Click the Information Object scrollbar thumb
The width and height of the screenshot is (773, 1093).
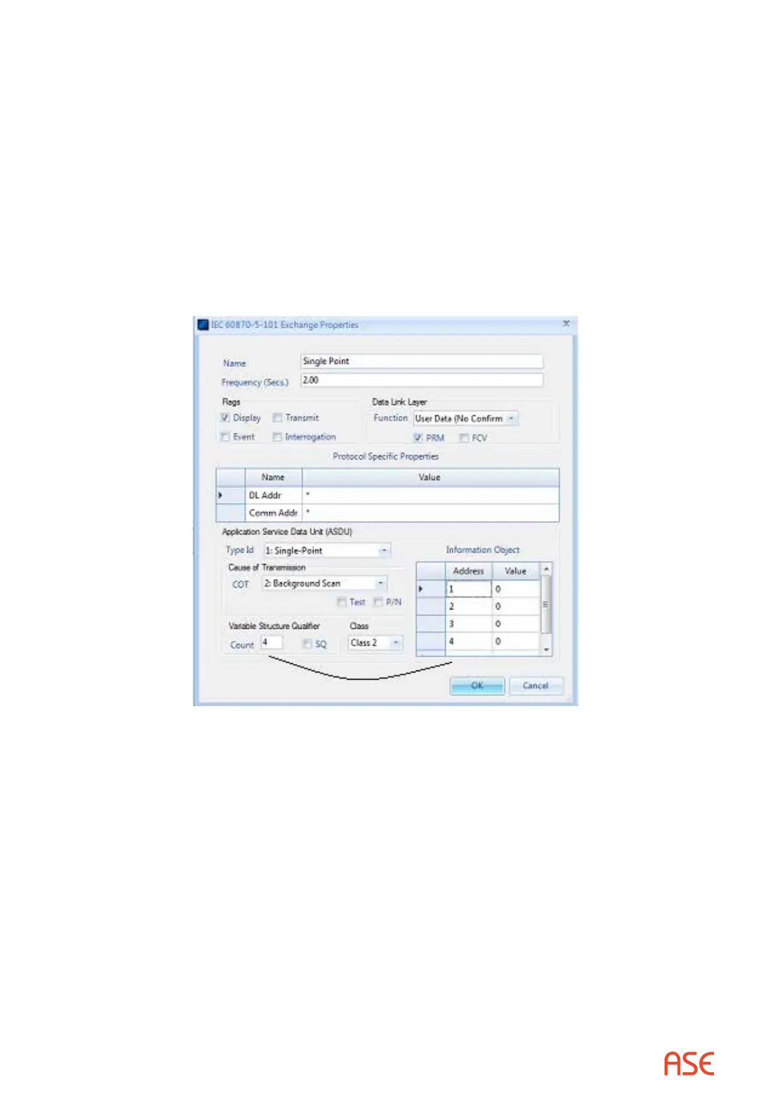pos(546,604)
